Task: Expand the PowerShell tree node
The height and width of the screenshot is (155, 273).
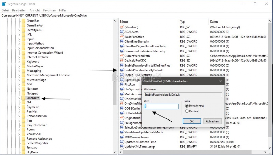Action: point(19,134)
